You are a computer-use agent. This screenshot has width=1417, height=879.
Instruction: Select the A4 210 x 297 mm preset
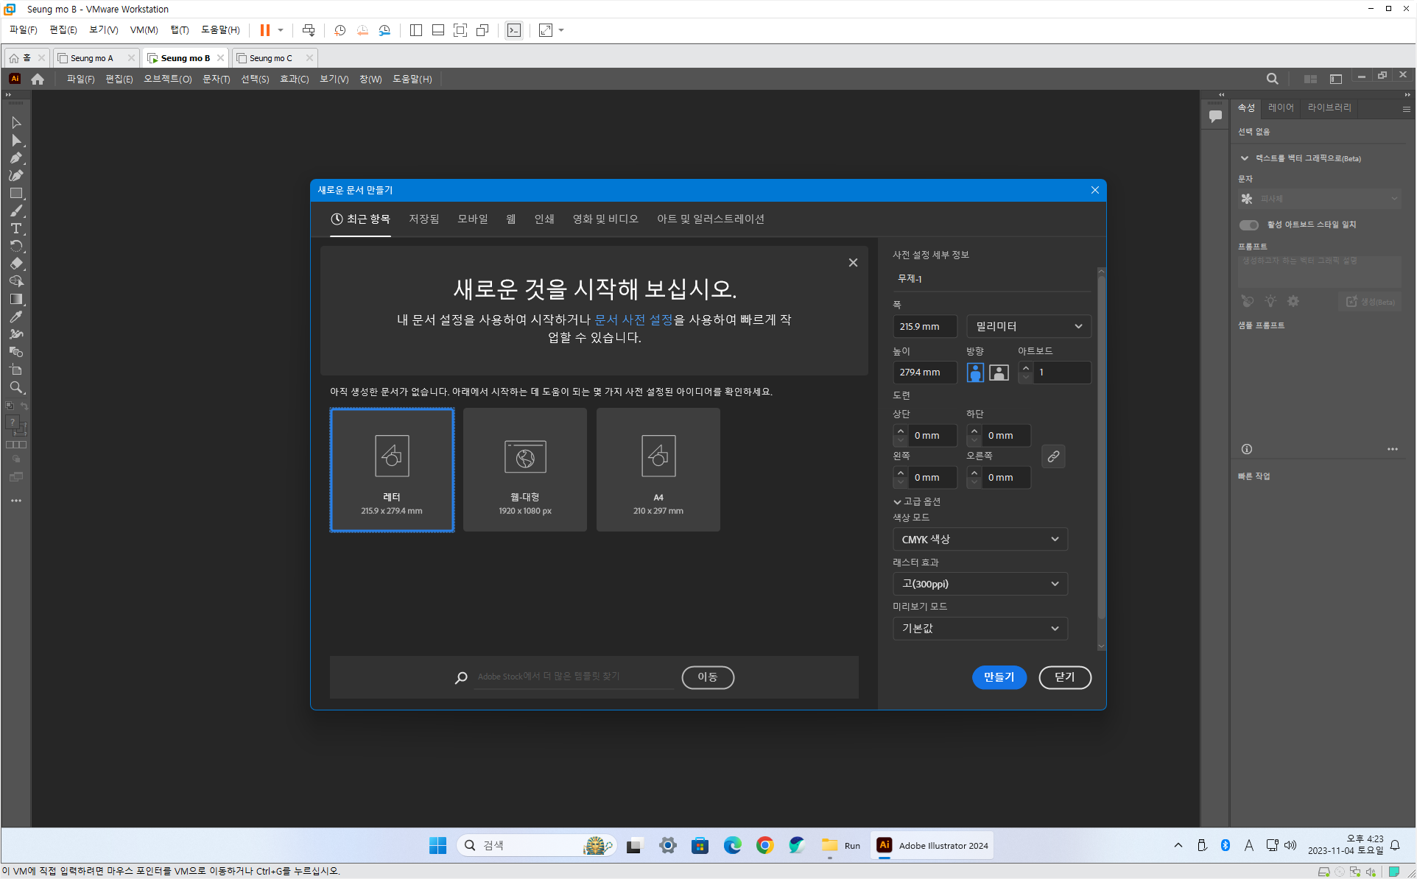658,470
